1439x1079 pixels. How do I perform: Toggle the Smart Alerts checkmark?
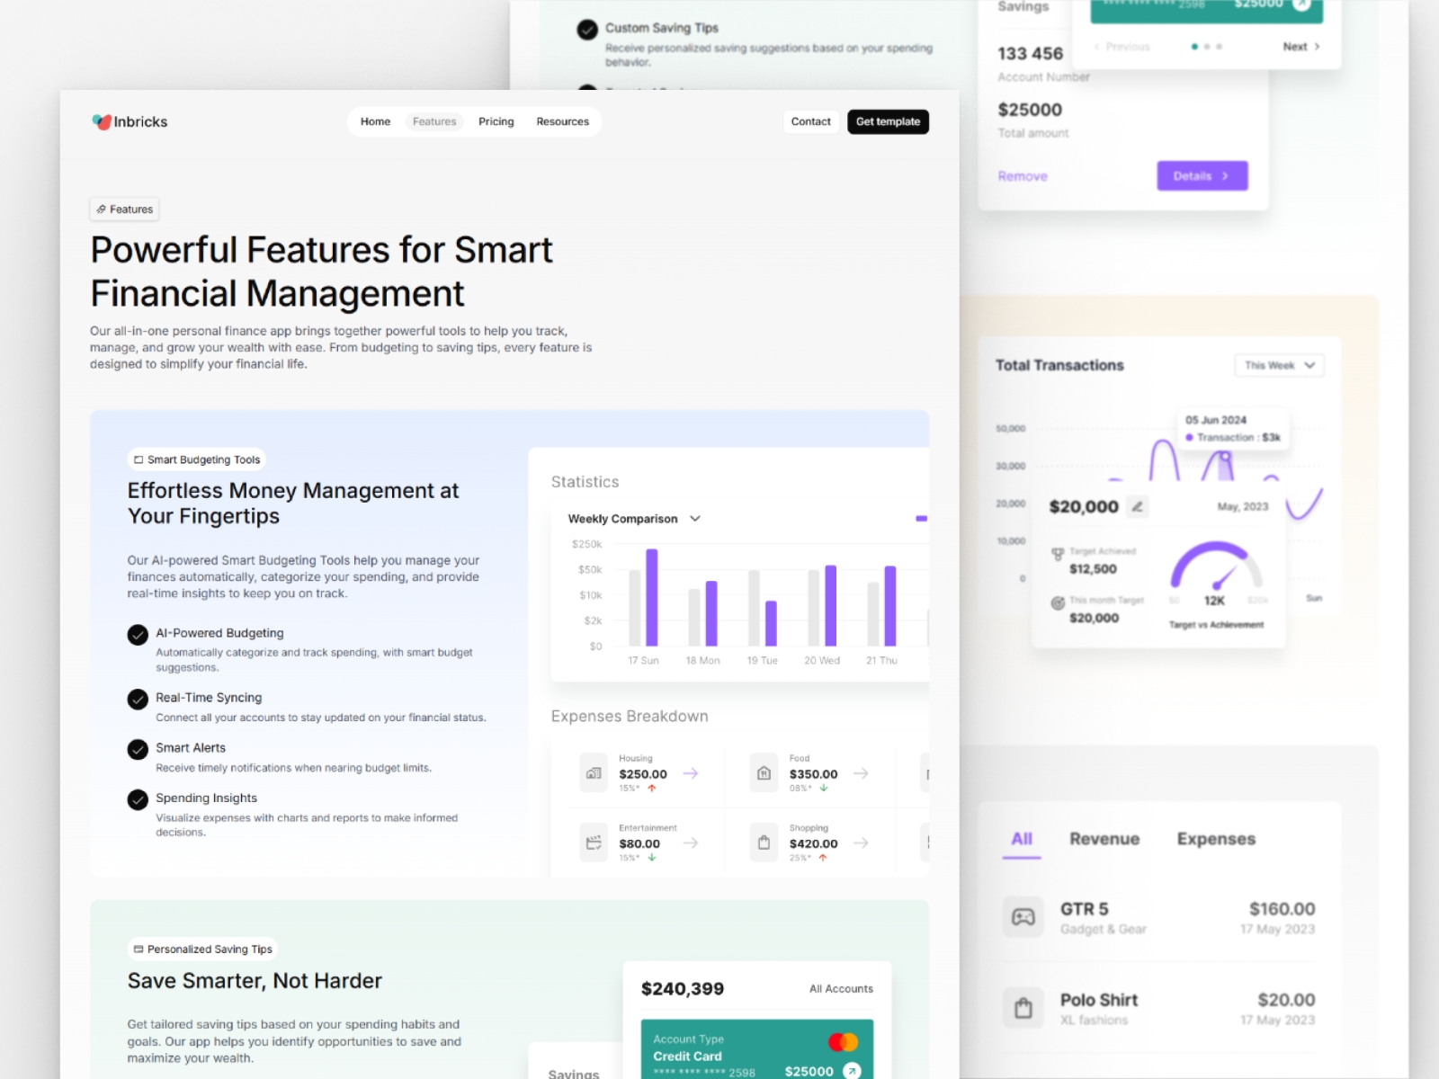(x=138, y=749)
